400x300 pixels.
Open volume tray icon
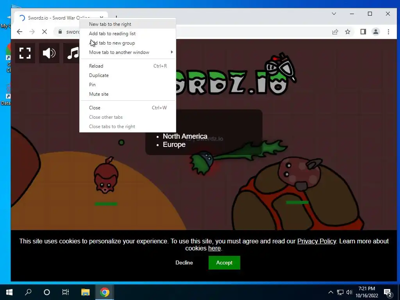[x=349, y=292]
